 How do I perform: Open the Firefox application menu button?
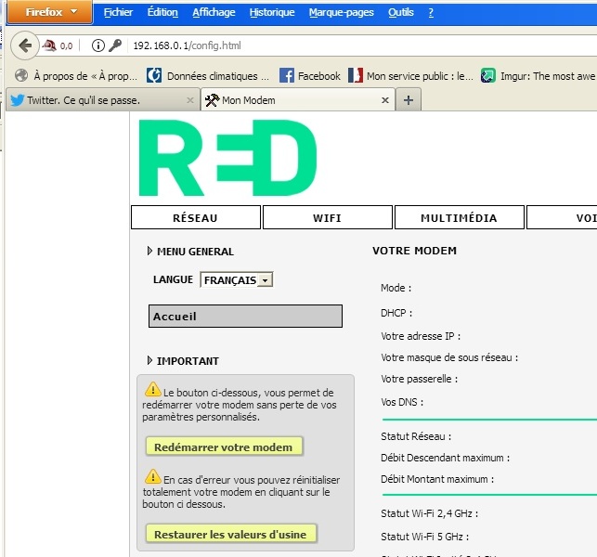pyautogui.click(x=50, y=12)
